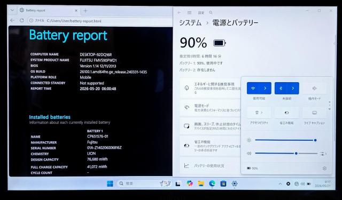The width and height of the screenshot is (342, 200).
Task: Toggle the Bluetooth quick setting button
Action: (x=281, y=89)
